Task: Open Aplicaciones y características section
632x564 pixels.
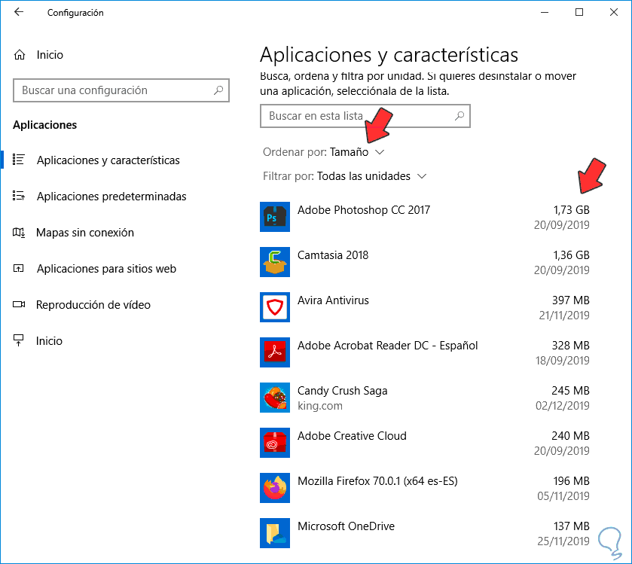Action: coord(108,160)
